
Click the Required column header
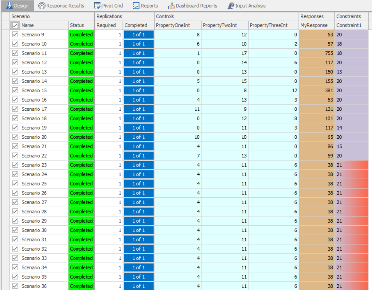point(109,25)
